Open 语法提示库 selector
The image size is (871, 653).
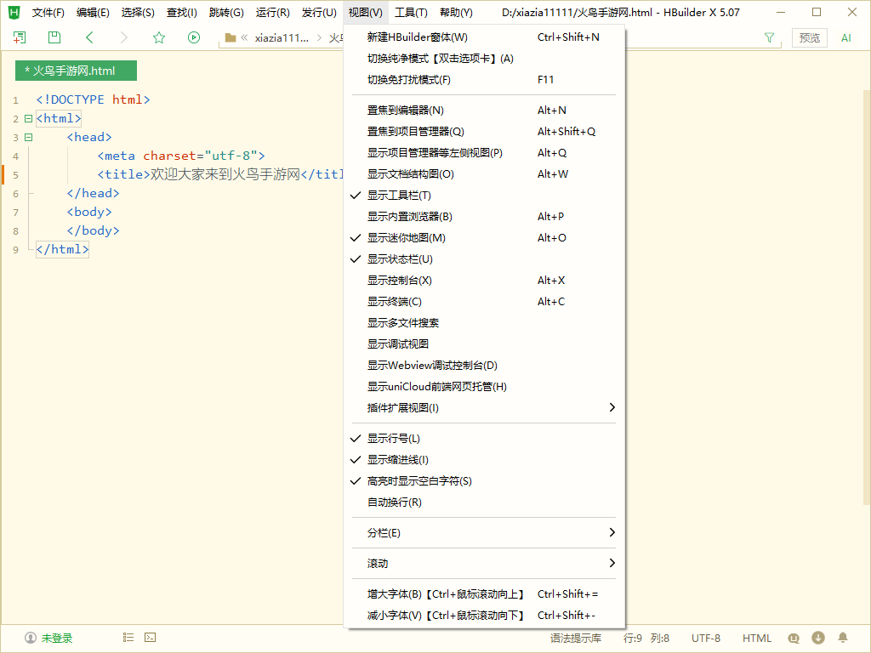click(576, 638)
